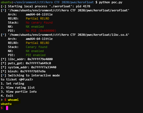Image resolution: width=143 pixels, height=113 pixels.
Task: Click the highlighted 'whoami' command
Action: coord(13,100)
